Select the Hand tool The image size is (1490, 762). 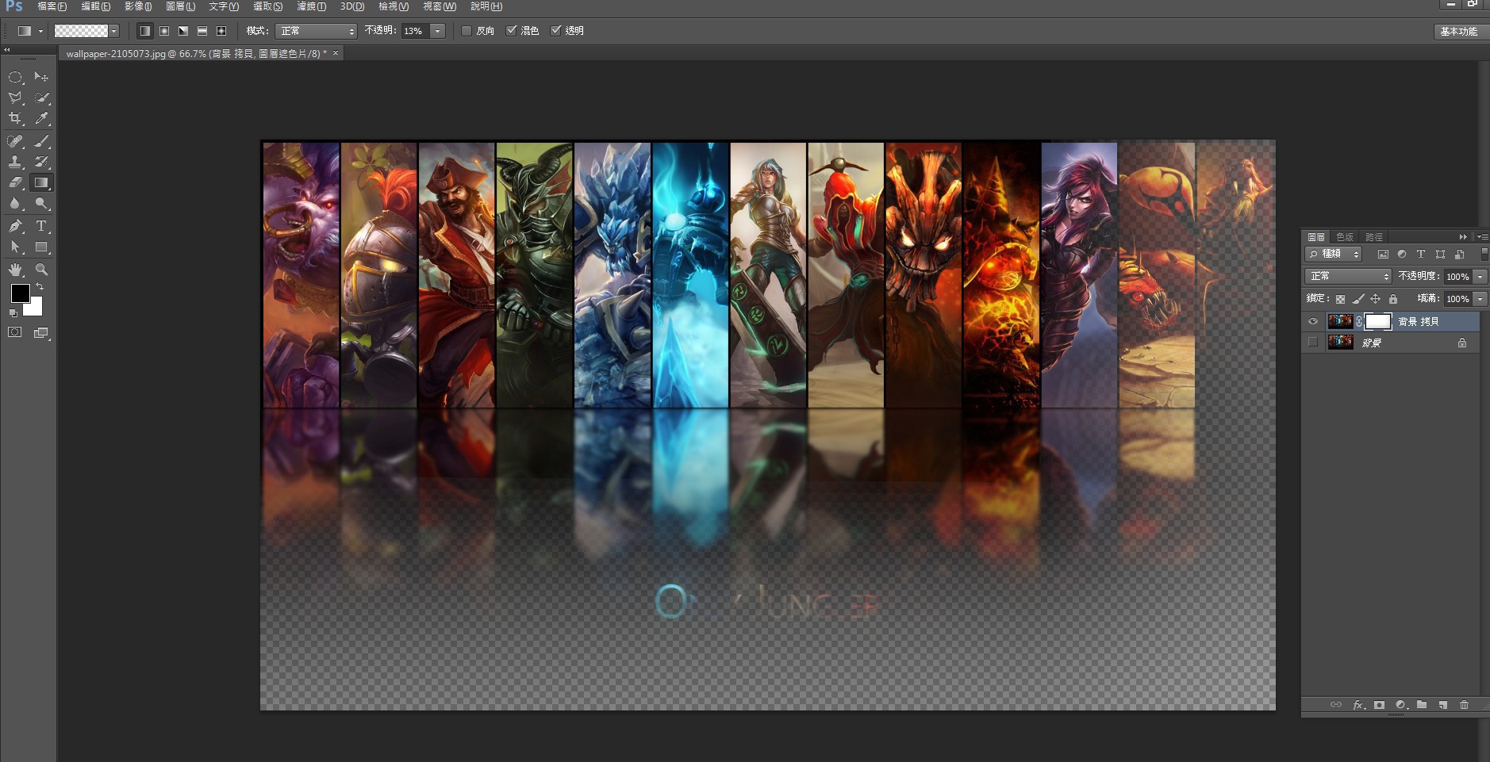pos(15,270)
